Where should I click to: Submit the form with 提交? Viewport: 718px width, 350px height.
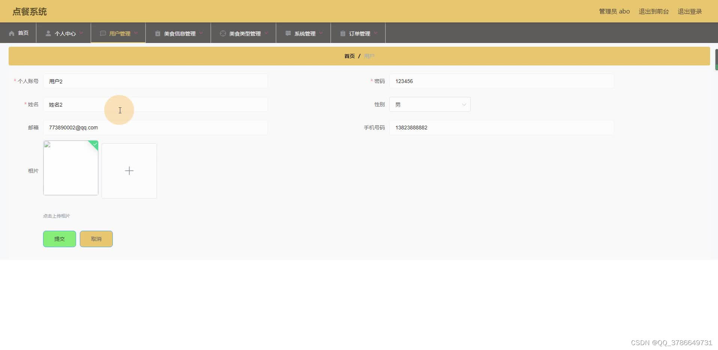click(x=60, y=239)
